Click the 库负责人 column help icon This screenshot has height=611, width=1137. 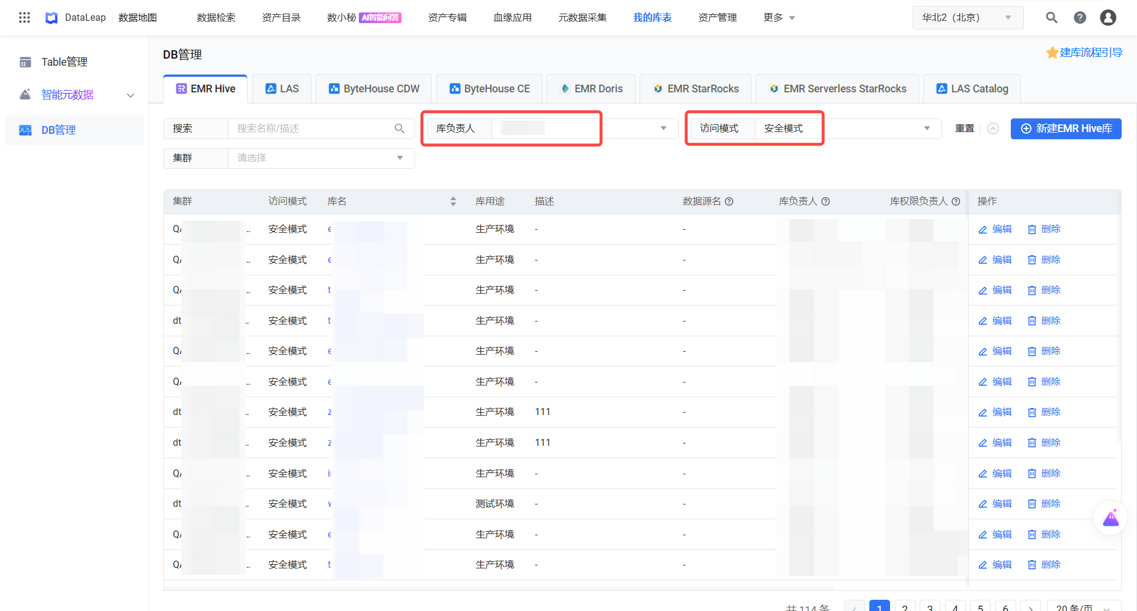click(x=826, y=201)
